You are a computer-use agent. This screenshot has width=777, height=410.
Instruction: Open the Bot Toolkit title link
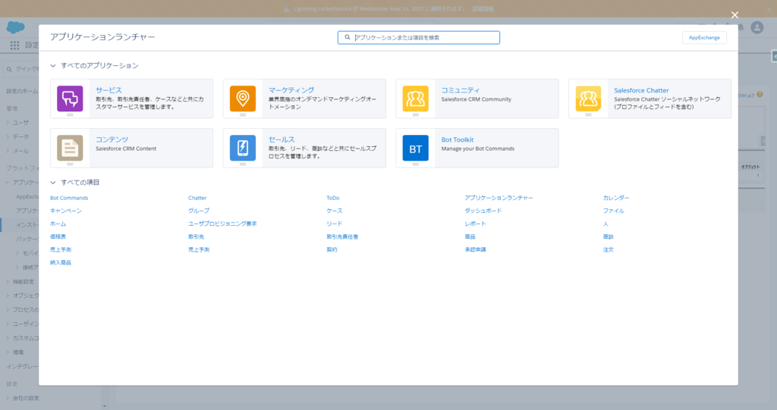[458, 139]
